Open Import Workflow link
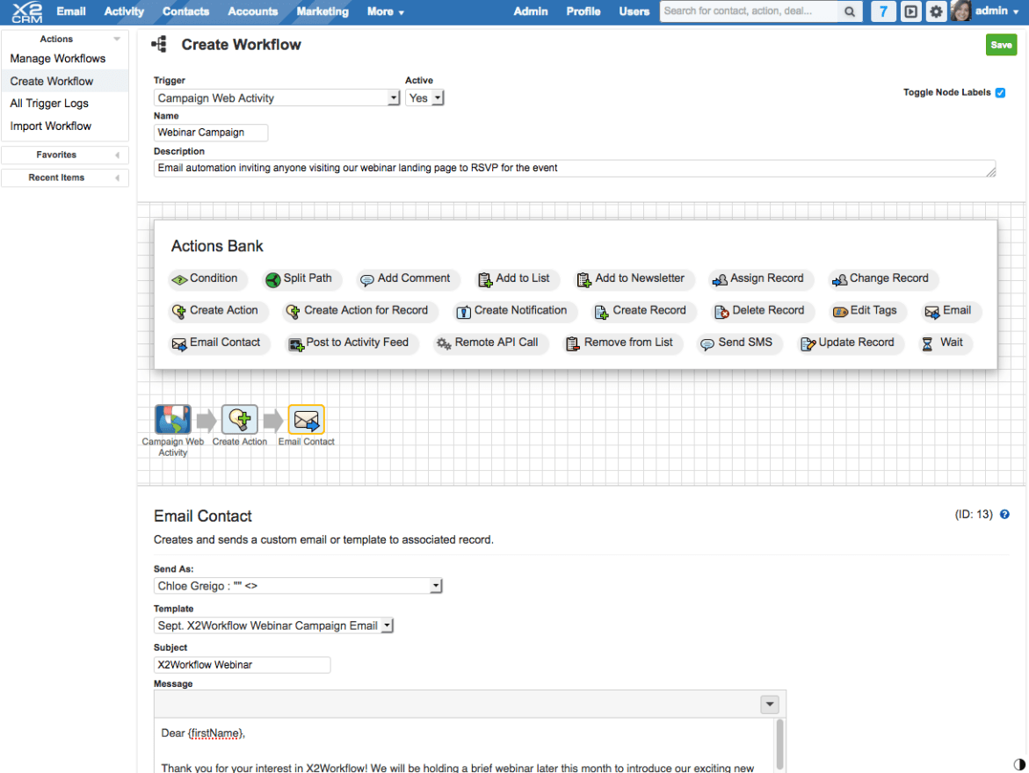Screen dimensions: 1029x773 click(x=51, y=126)
